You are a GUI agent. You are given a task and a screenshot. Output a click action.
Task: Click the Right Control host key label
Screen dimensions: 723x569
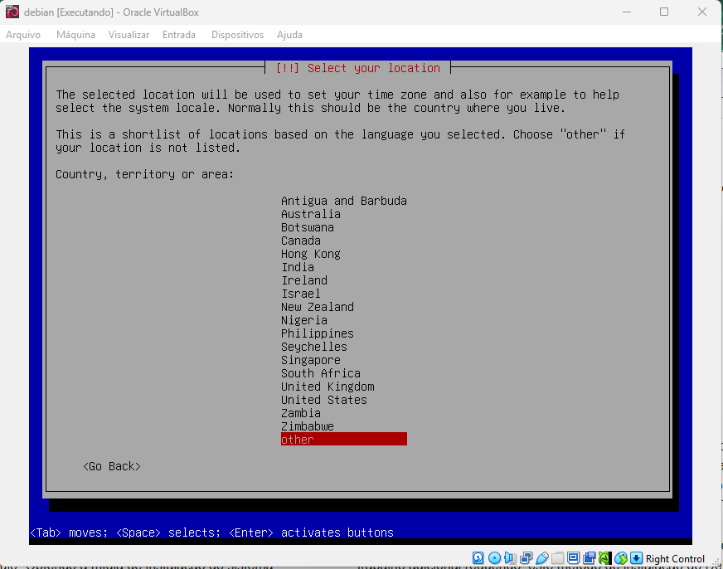point(675,559)
